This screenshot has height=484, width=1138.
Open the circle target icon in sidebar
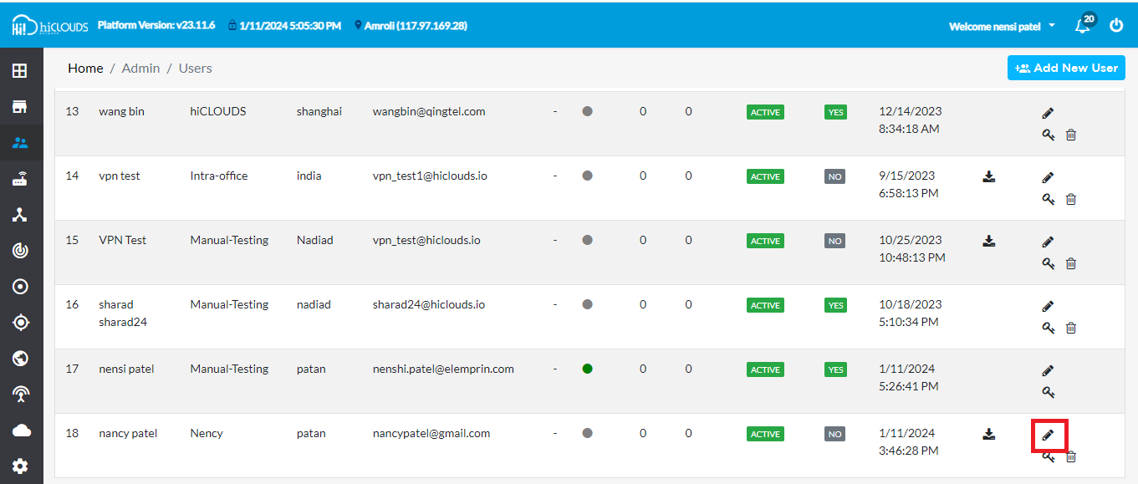coord(20,287)
